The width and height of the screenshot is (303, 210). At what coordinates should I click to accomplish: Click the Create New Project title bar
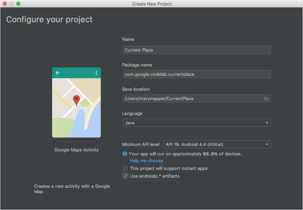(x=152, y=4)
